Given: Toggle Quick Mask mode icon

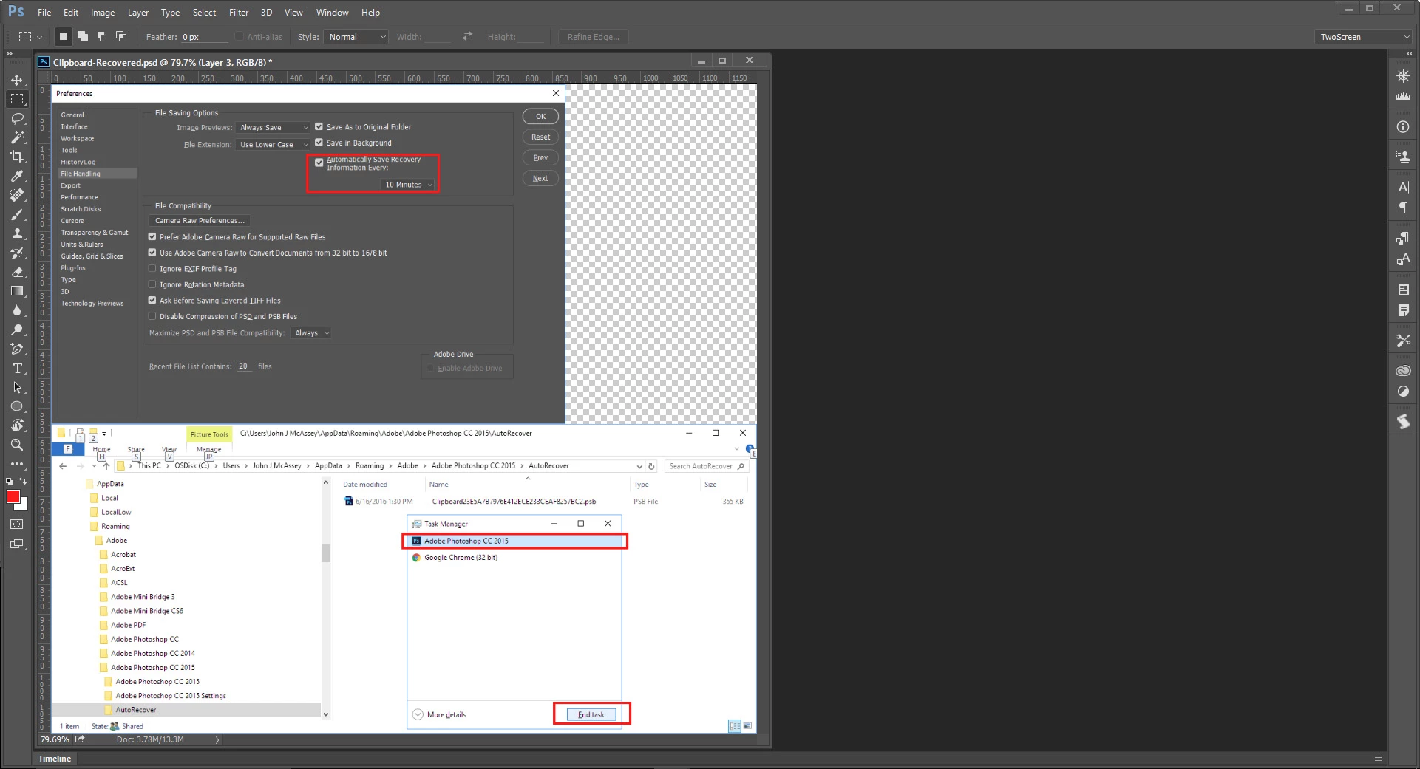Looking at the screenshot, I should coord(17,524).
